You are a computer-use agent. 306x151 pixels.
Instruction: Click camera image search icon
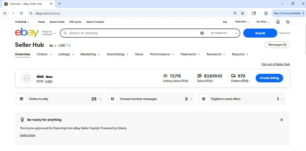[x=202, y=33]
